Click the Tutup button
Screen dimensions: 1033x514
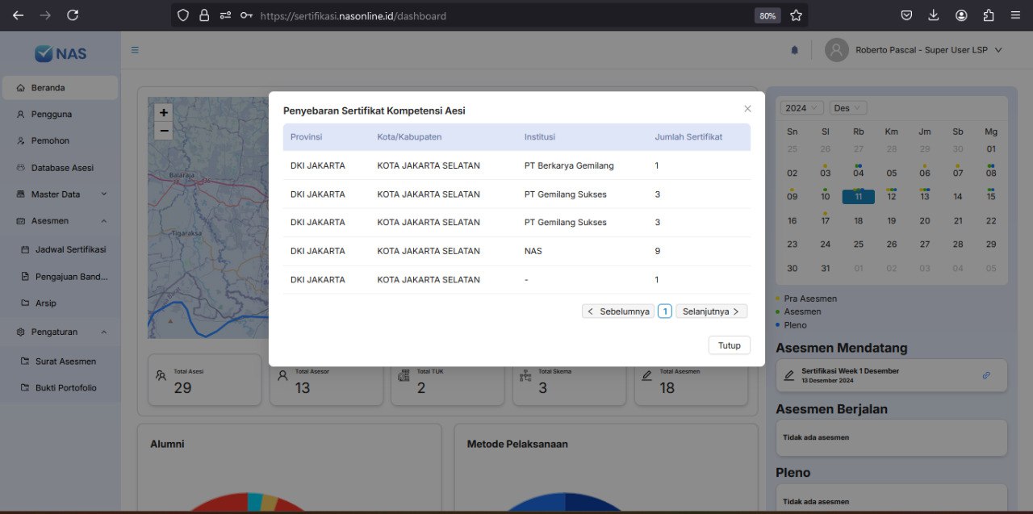[729, 345]
